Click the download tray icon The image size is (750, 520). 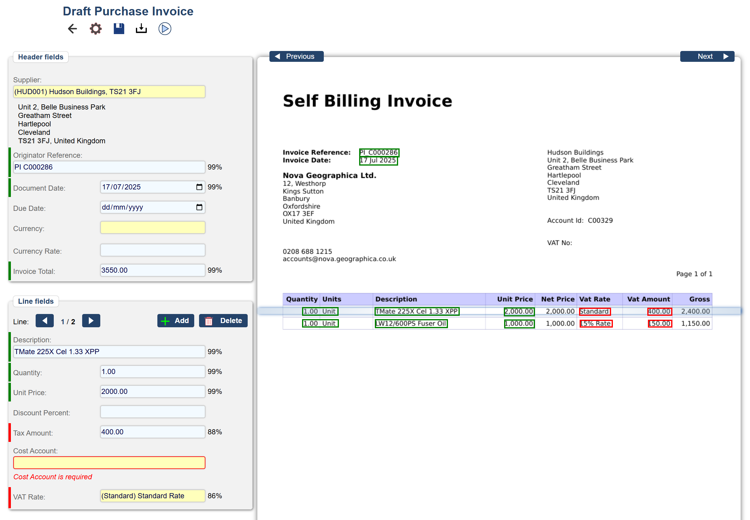(x=141, y=29)
